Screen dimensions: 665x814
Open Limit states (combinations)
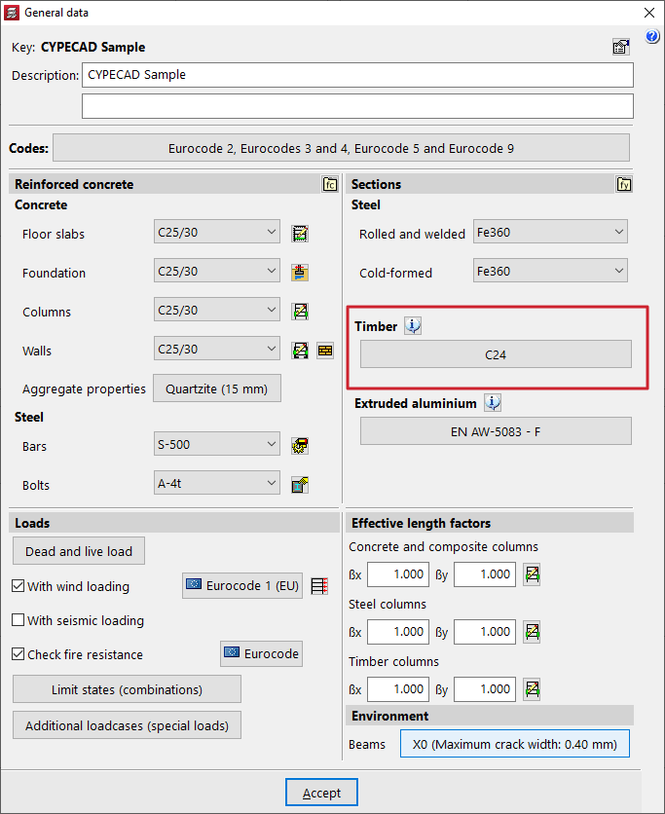click(127, 689)
